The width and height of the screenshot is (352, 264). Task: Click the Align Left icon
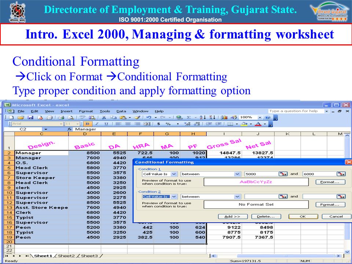click(x=118, y=124)
